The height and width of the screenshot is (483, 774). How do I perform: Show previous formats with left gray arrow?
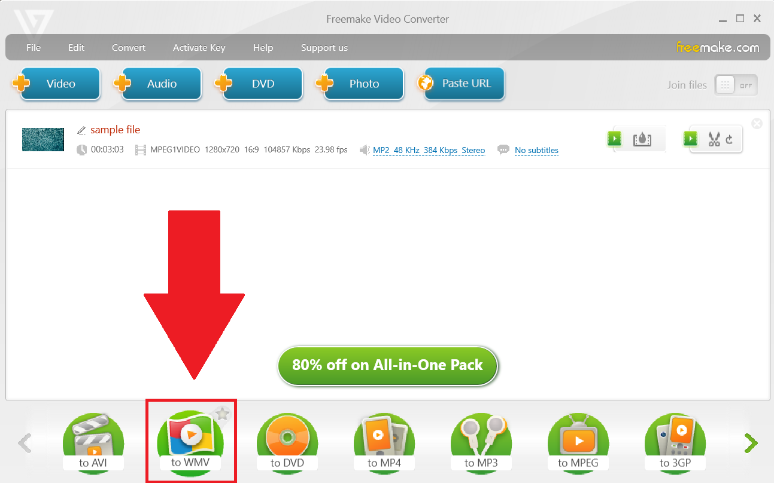point(25,443)
